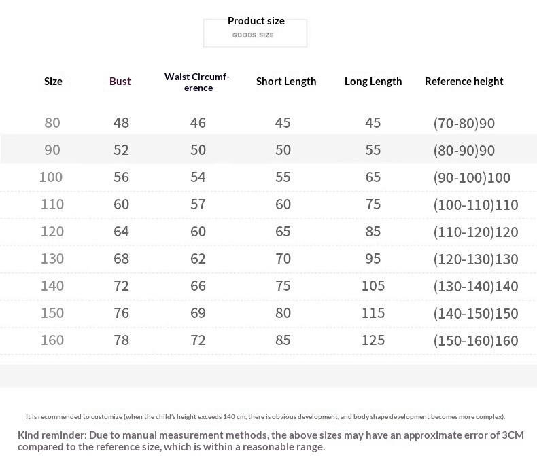Screen dimensions: 537x466
Task: Click the GOODS SIZE subtitle
Action: tap(253, 35)
